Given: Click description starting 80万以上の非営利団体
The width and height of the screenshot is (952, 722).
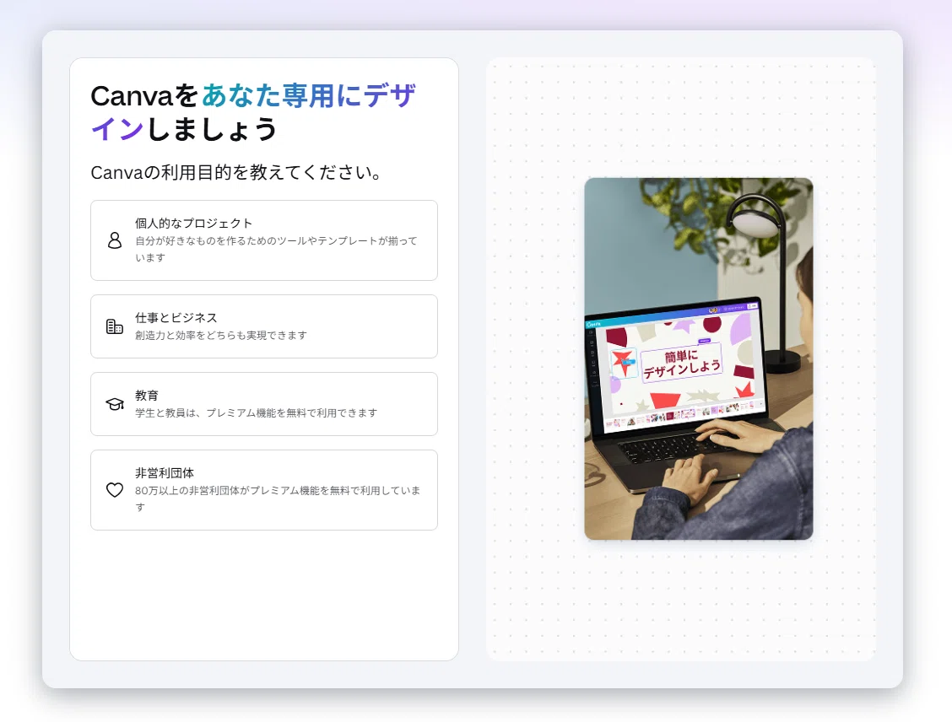Looking at the screenshot, I should tap(278, 498).
